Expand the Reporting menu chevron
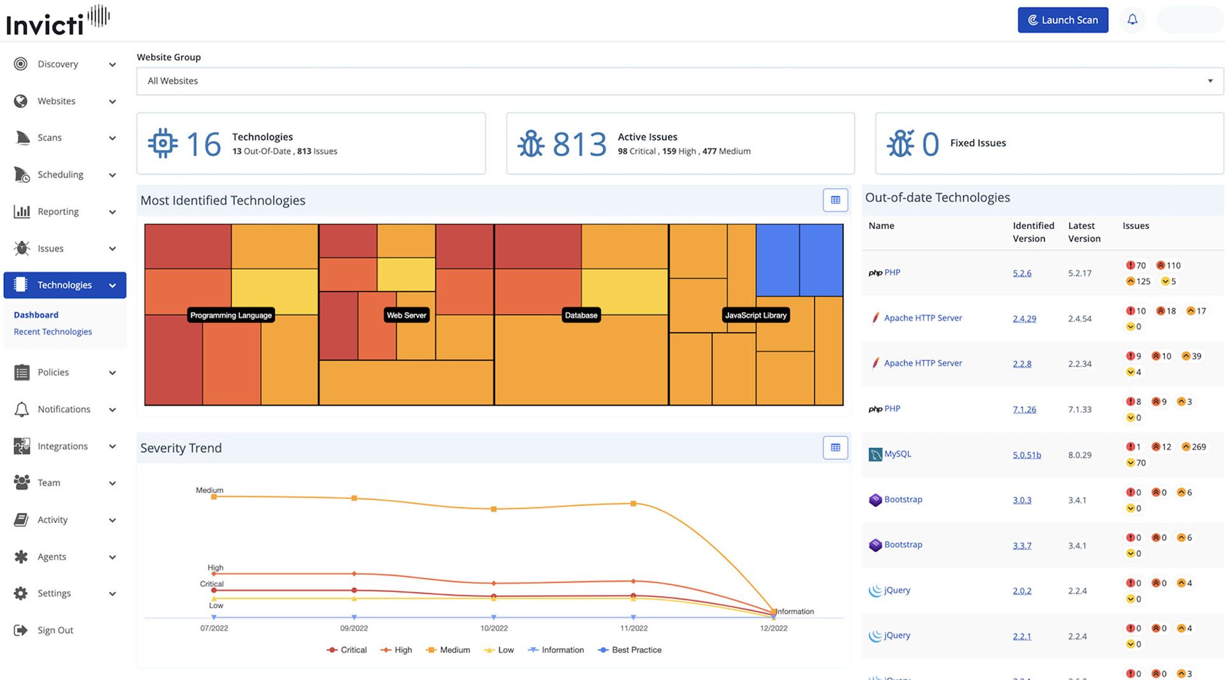 coord(112,212)
